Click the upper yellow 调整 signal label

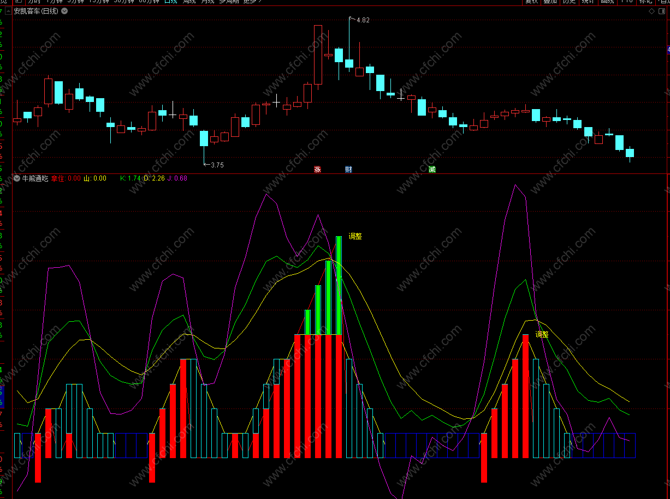click(x=355, y=236)
